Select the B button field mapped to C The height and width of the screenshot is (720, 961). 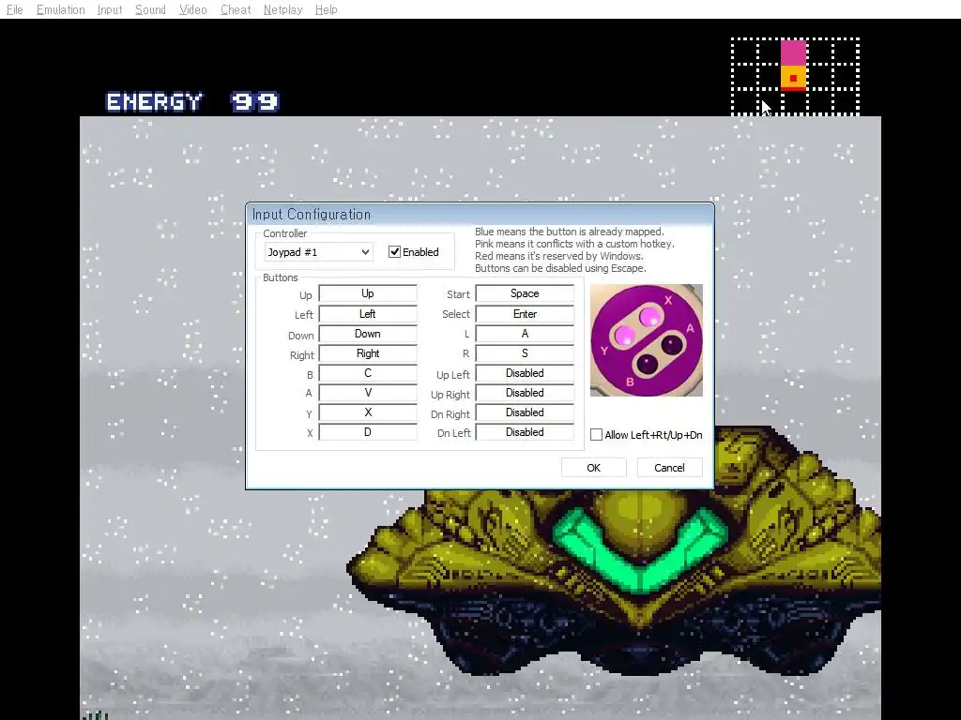tap(368, 373)
